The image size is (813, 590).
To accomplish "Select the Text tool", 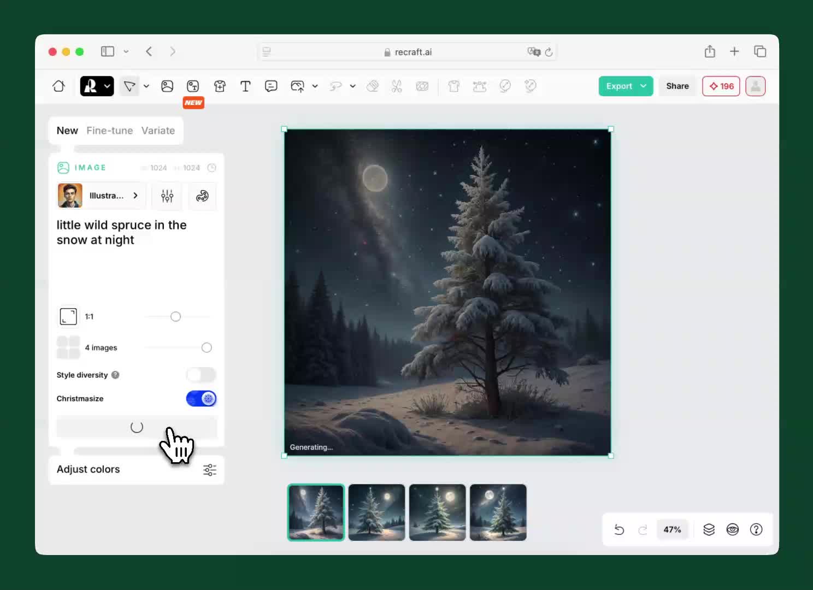I will coord(245,86).
